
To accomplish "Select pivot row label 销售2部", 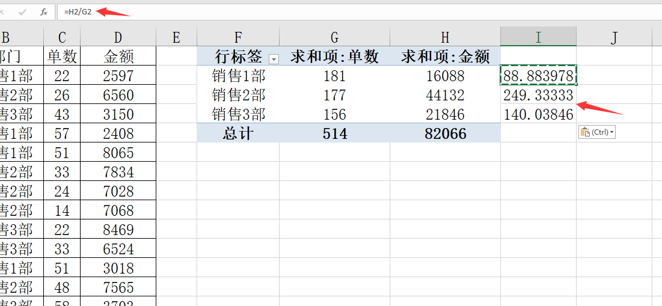I will click(x=238, y=95).
